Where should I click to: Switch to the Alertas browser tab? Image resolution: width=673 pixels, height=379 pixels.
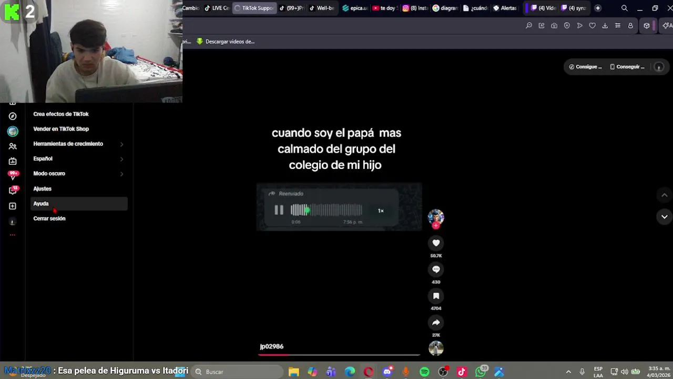(x=505, y=8)
